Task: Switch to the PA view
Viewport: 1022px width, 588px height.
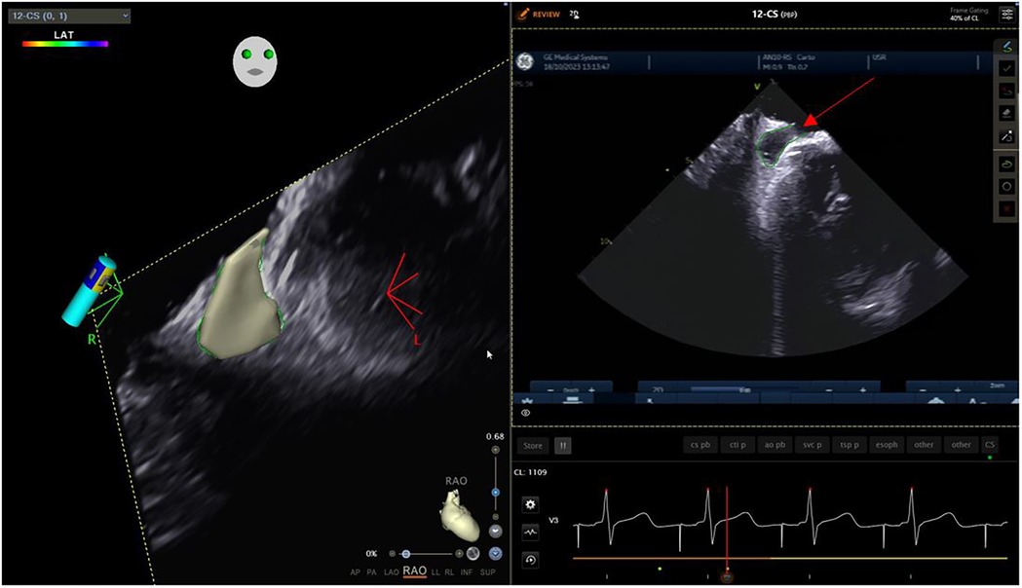Action: tap(371, 572)
